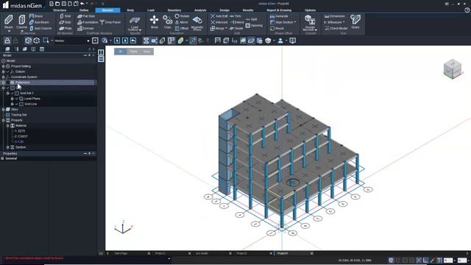471x265 pixels.
Task: Select material 1: S275 in tree
Action: pos(20,131)
